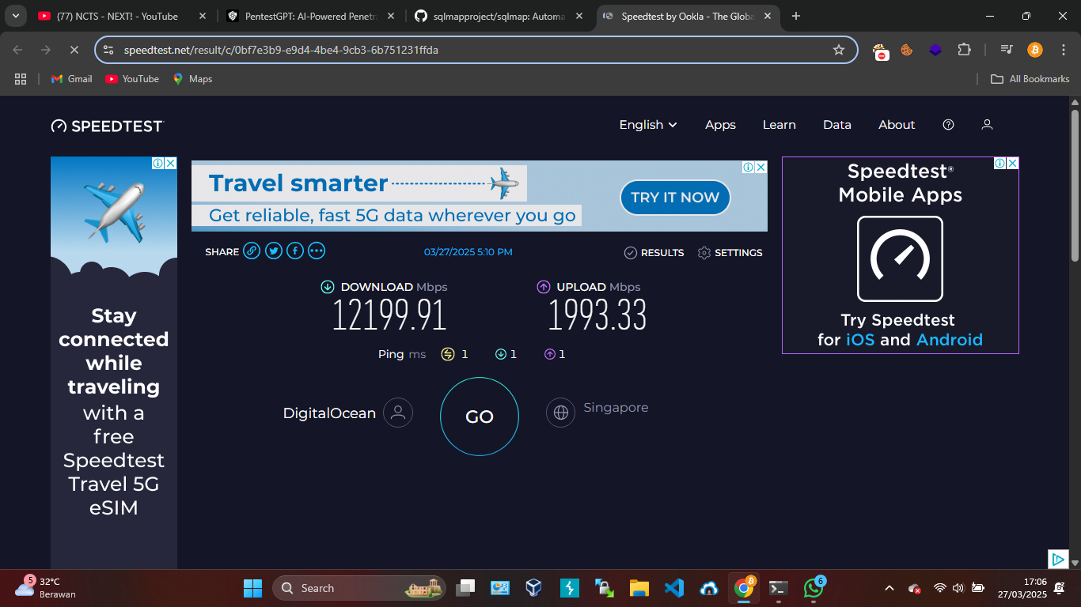
Task: Click the Speedtest logo
Action: [x=107, y=126]
